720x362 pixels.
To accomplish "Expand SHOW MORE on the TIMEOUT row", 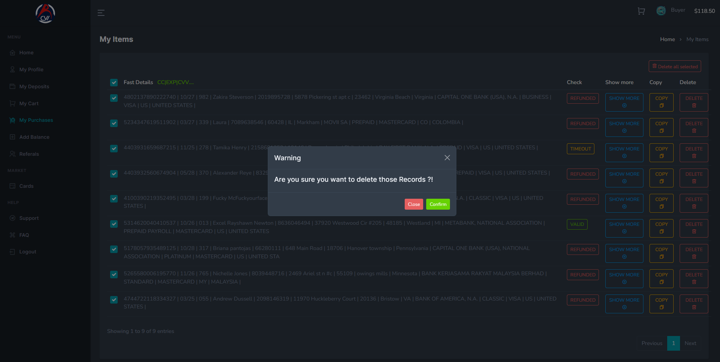I will tap(624, 153).
